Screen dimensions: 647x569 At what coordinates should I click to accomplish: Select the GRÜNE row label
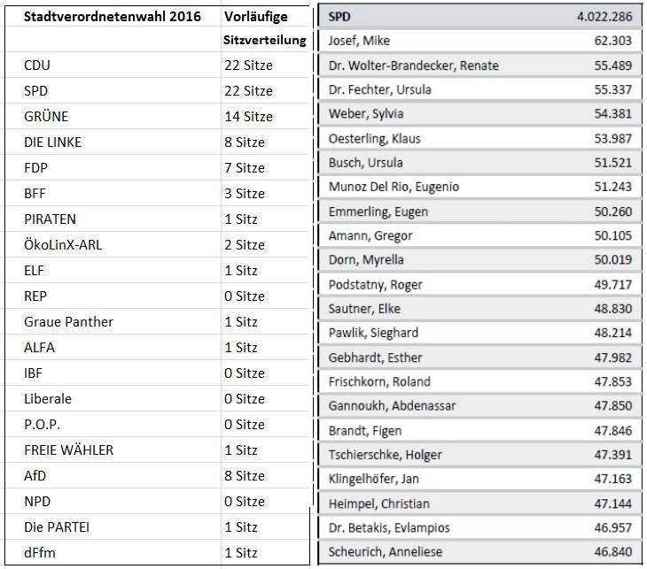tap(113, 116)
